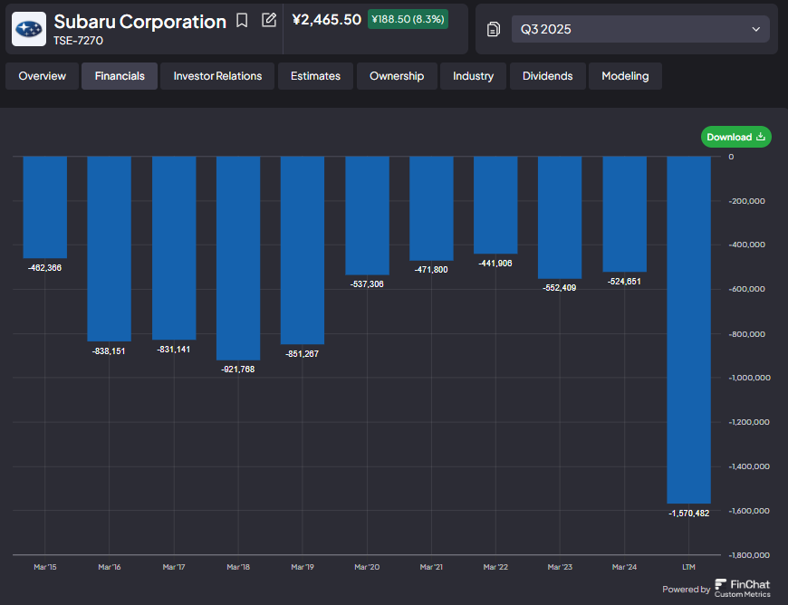The height and width of the screenshot is (605, 788).
Task: Select the Financials tab
Action: point(120,76)
